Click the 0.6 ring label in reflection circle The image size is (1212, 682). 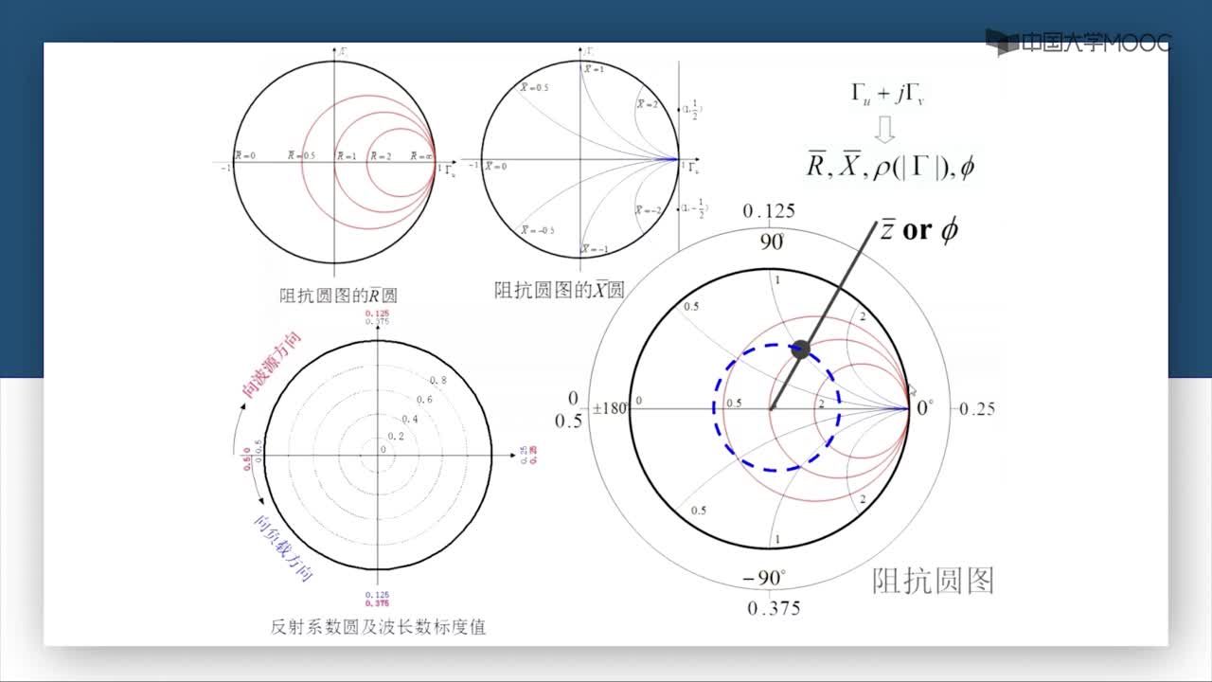click(422, 400)
